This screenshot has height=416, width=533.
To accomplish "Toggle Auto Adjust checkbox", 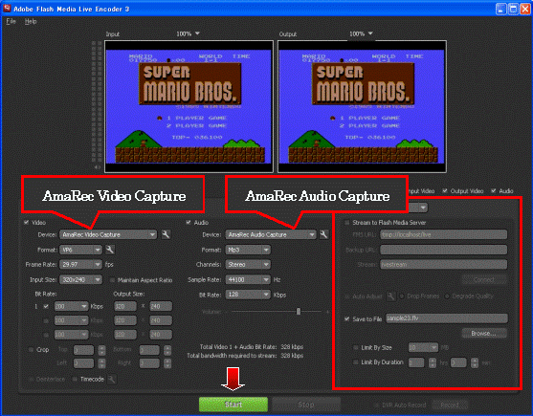I will pyautogui.click(x=347, y=296).
